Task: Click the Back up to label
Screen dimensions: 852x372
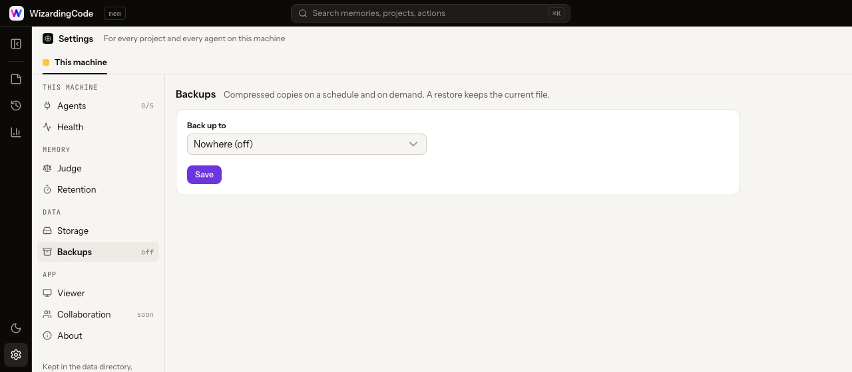Action: (x=206, y=126)
